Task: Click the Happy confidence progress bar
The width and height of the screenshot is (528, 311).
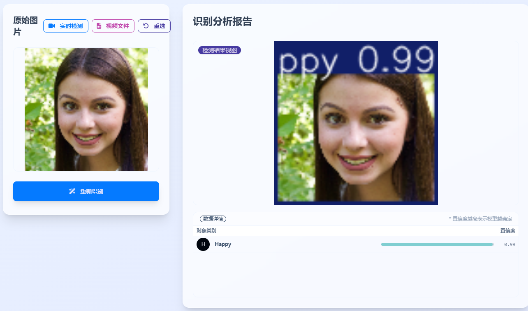Action: coord(438,244)
